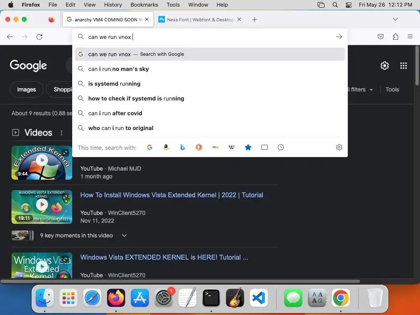This screenshot has height=315, width=420.
Task: Click the key moments preview thumbnail strip
Action: click(23, 235)
